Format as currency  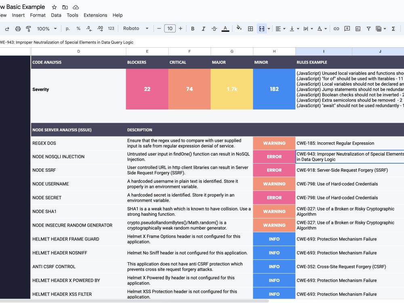tap(67, 29)
